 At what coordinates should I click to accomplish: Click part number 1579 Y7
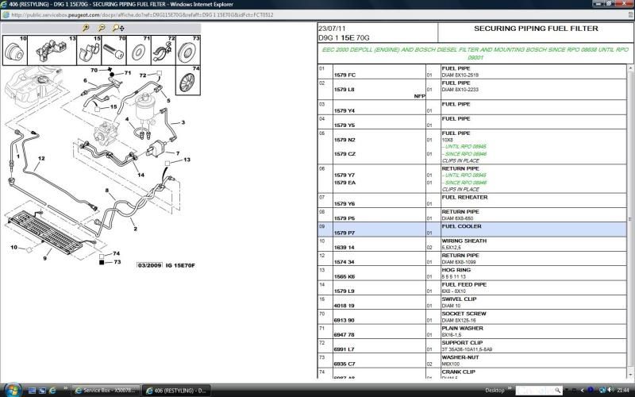click(x=344, y=175)
